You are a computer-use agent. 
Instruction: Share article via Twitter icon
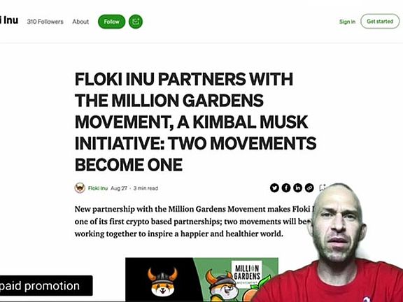[274, 188]
